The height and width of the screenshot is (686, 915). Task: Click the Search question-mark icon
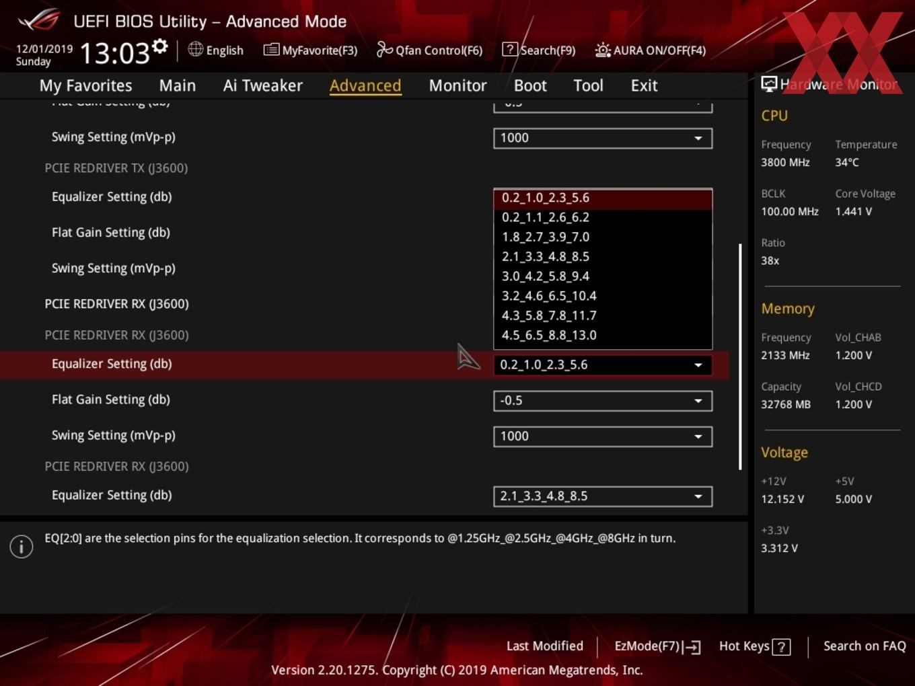[x=510, y=49]
